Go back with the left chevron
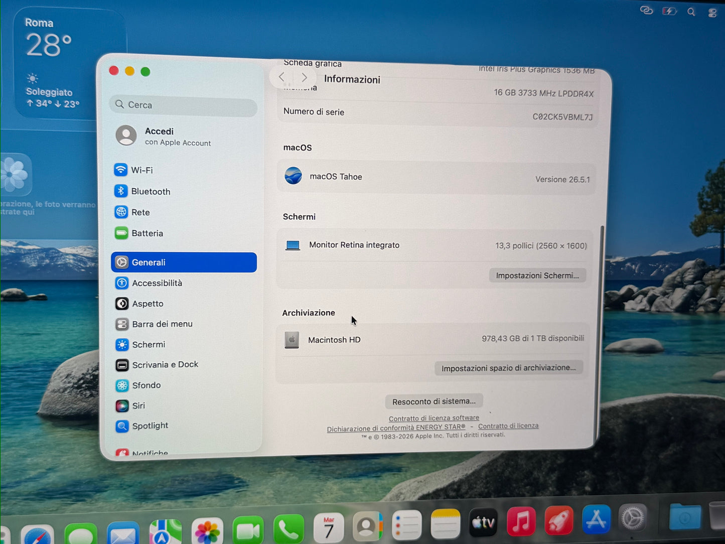 tap(282, 77)
